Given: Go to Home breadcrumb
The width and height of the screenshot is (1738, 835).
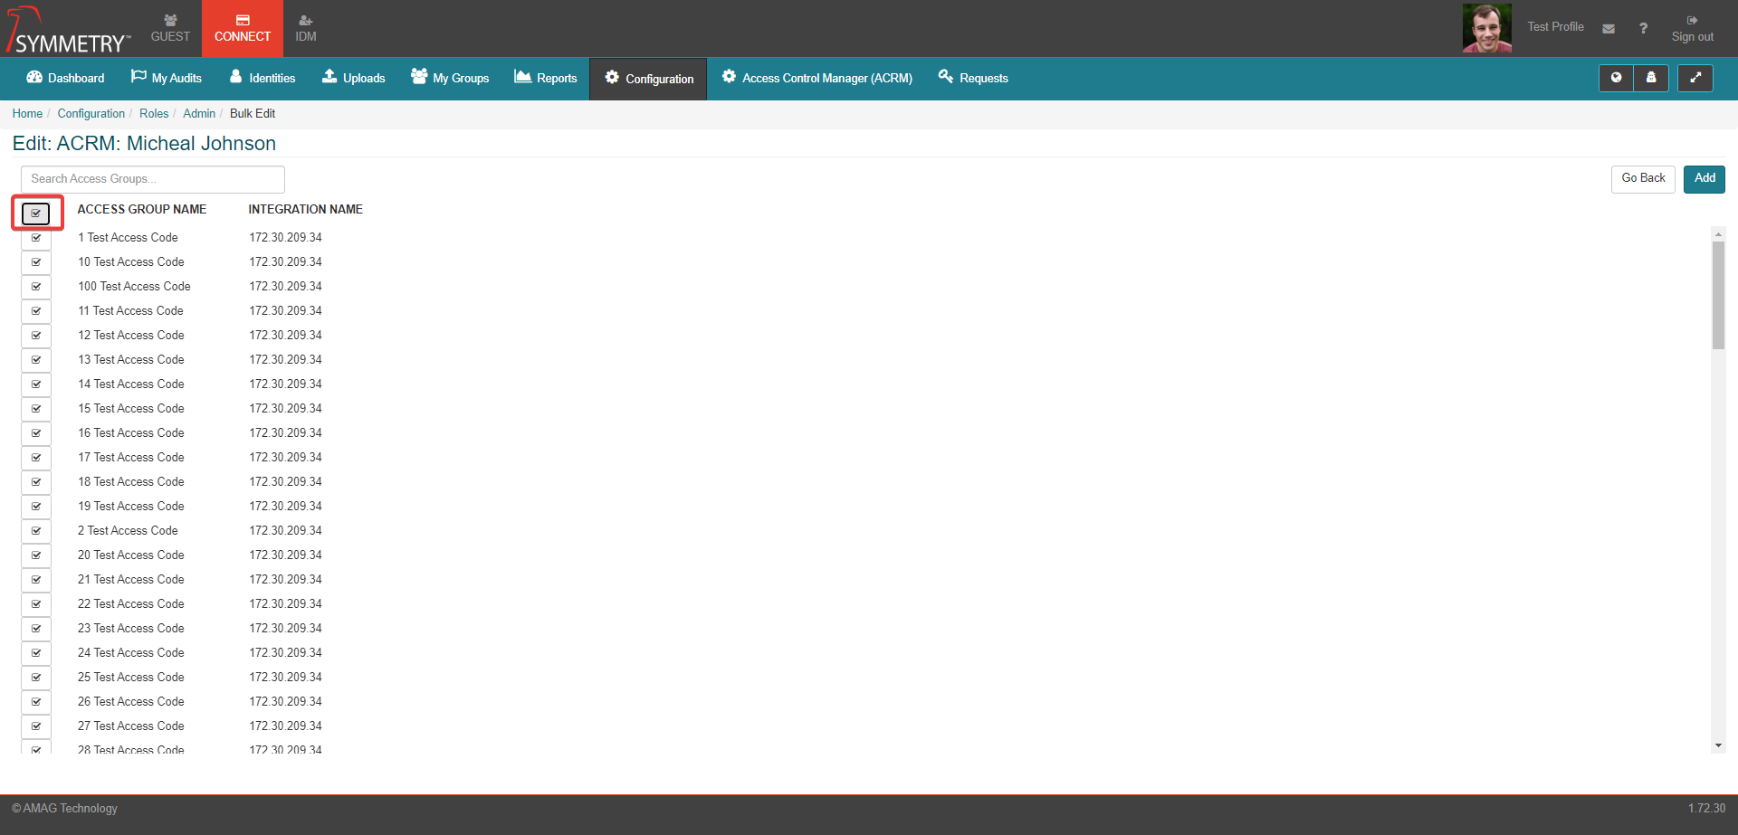Looking at the screenshot, I should coord(27,113).
